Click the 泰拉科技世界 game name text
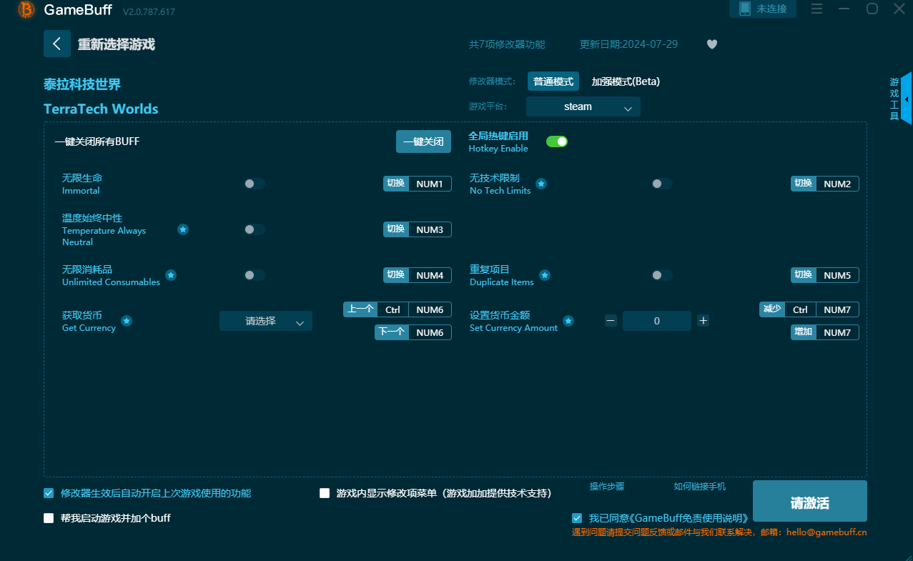This screenshot has width=913, height=561. (82, 84)
